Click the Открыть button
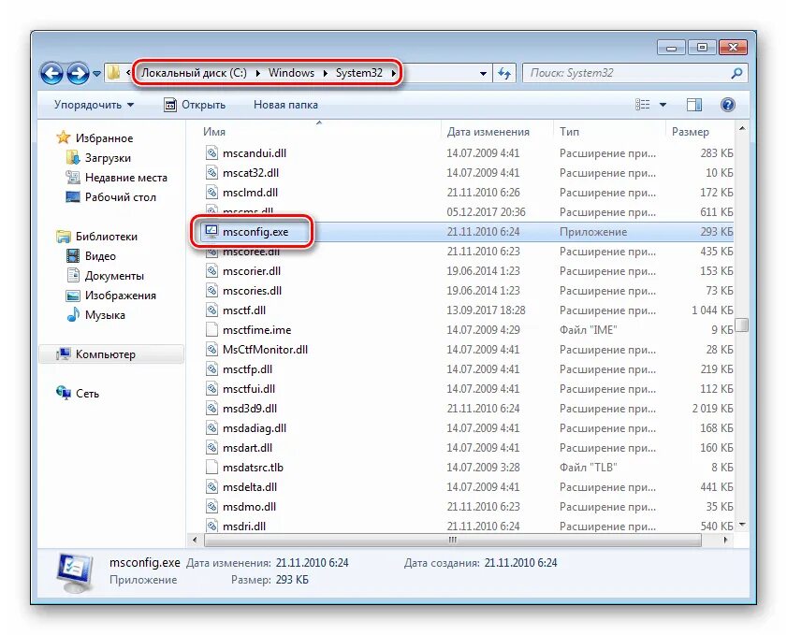The width and height of the screenshot is (787, 635). 197,105
